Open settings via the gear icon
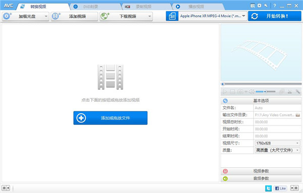Image resolution: width=303 pixels, height=193 pixels. [x=260, y=6]
